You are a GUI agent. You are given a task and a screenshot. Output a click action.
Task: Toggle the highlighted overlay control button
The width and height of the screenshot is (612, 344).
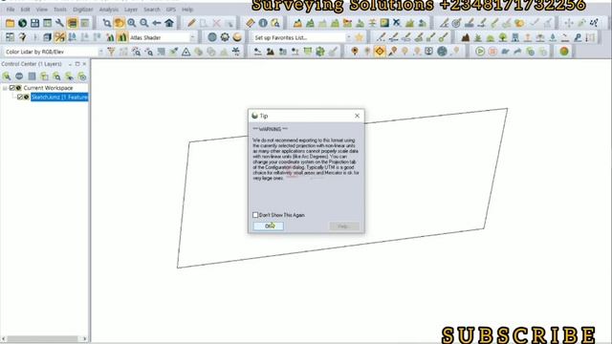(73, 23)
